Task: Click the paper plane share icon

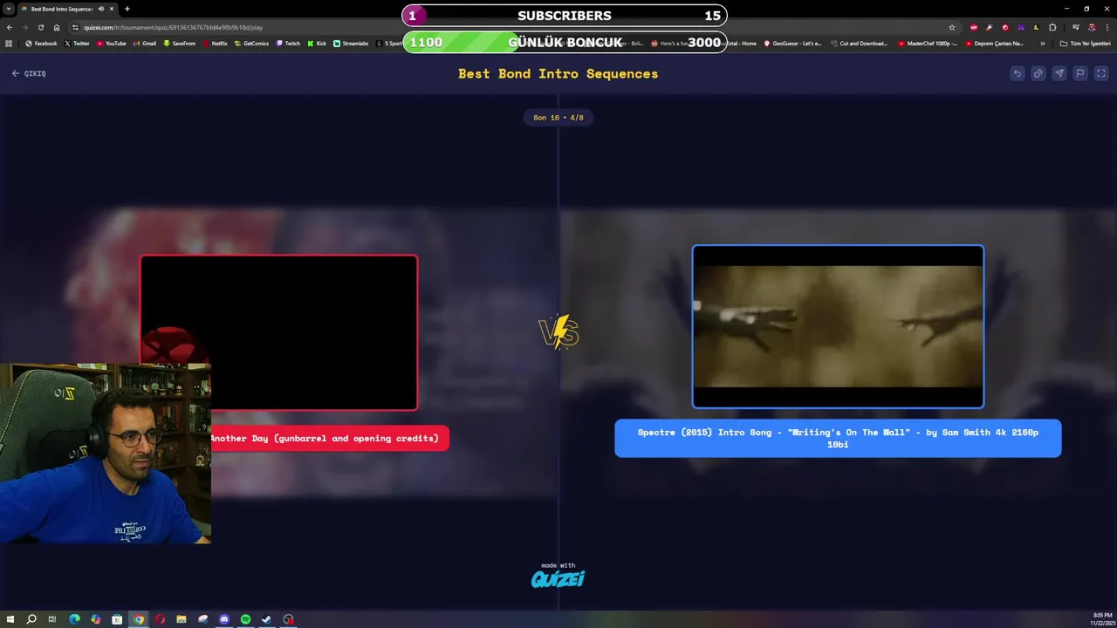Action: [1059, 73]
